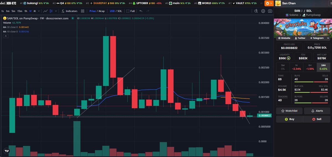332x157 pixels.
Task: Select the candlestick chart style icon
Action: tap(51, 11)
